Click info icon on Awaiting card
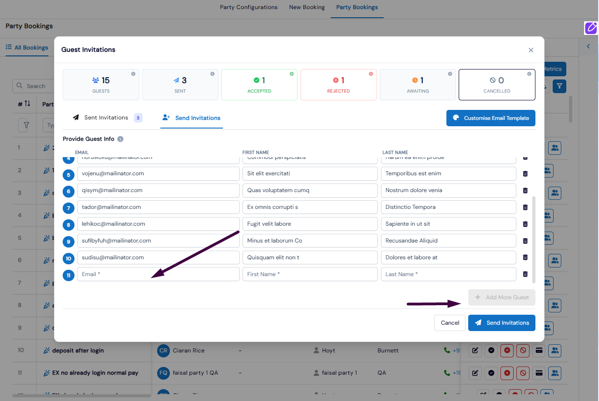The width and height of the screenshot is (599, 401). tap(450, 74)
